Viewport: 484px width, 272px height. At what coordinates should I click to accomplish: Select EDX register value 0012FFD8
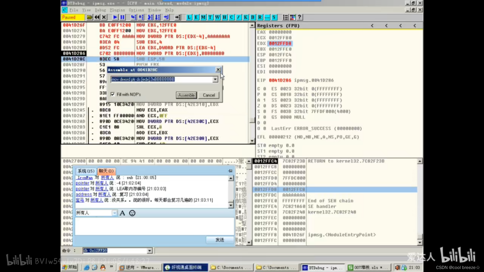(x=280, y=43)
